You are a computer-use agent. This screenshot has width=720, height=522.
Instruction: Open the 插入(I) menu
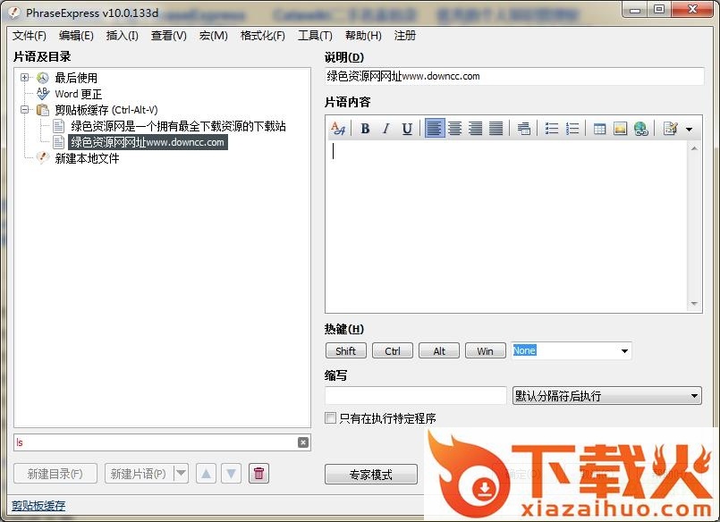123,36
